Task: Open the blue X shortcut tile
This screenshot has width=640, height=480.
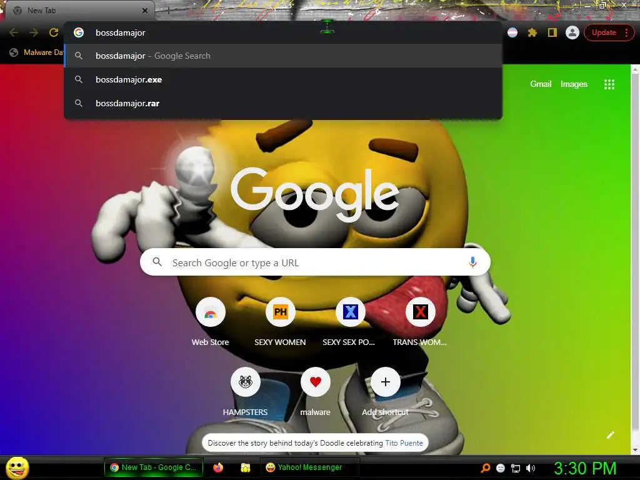Action: (x=350, y=322)
